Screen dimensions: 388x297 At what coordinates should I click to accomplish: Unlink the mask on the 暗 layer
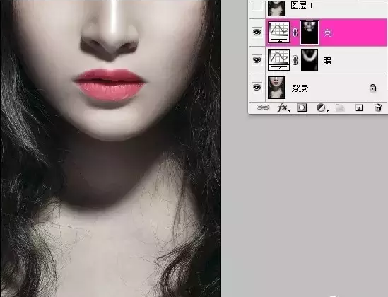295,60
